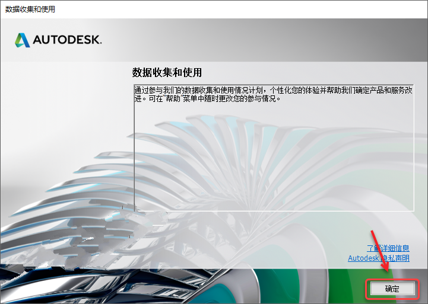428x304 pixels.
Task: Open the 了解详细信息 link
Action: (x=388, y=248)
